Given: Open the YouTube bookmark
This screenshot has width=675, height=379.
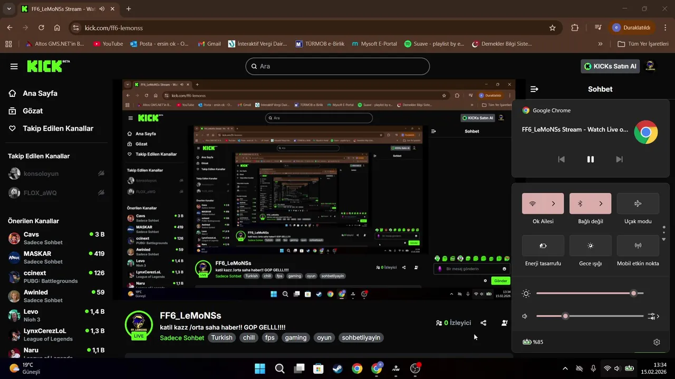Looking at the screenshot, I should point(108,44).
